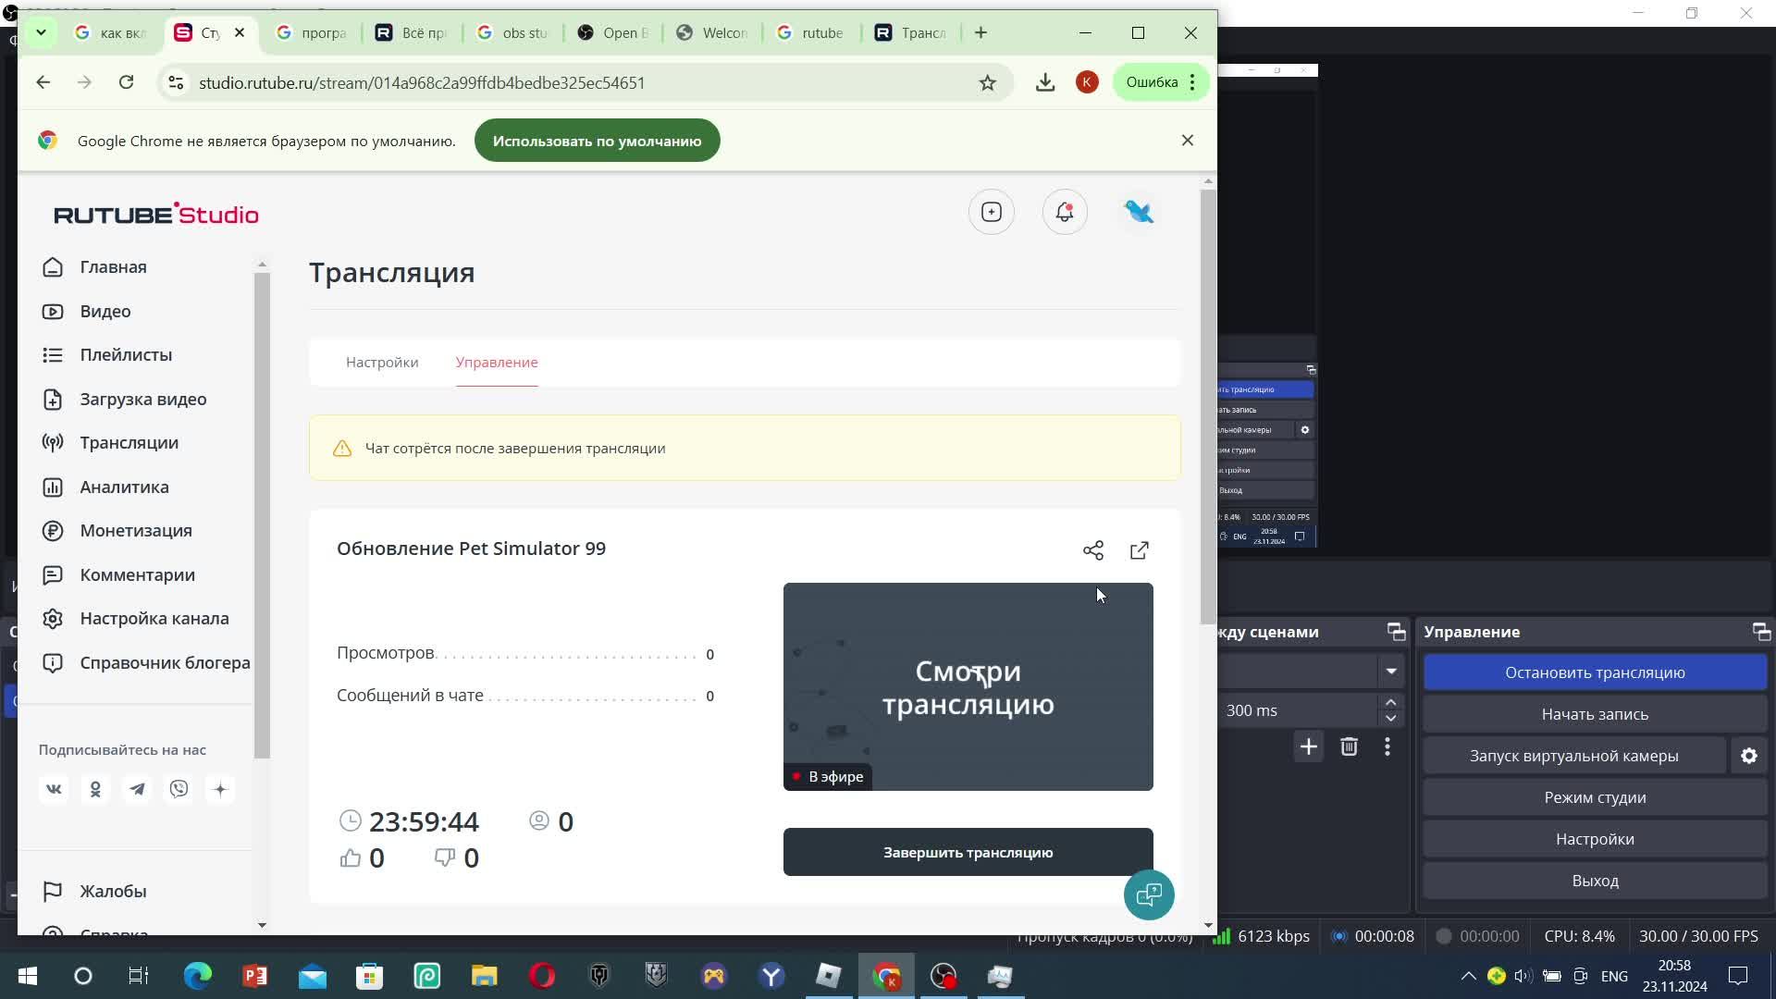Remove transition with trash icon in OBS

(x=1350, y=747)
